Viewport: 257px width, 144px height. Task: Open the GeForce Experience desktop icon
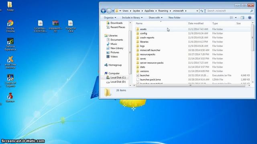10,44
